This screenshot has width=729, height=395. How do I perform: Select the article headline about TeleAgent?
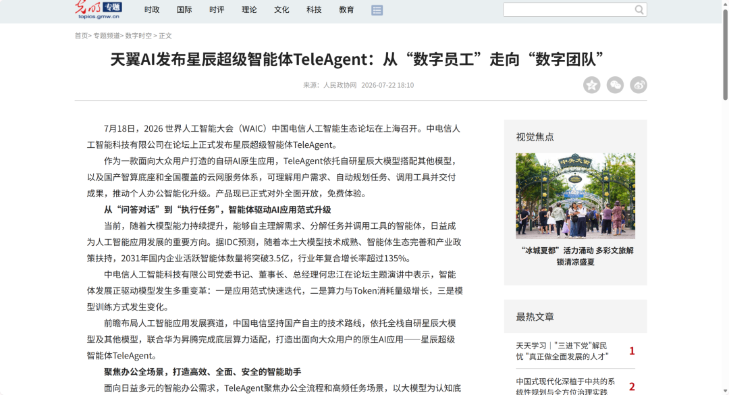click(x=356, y=59)
